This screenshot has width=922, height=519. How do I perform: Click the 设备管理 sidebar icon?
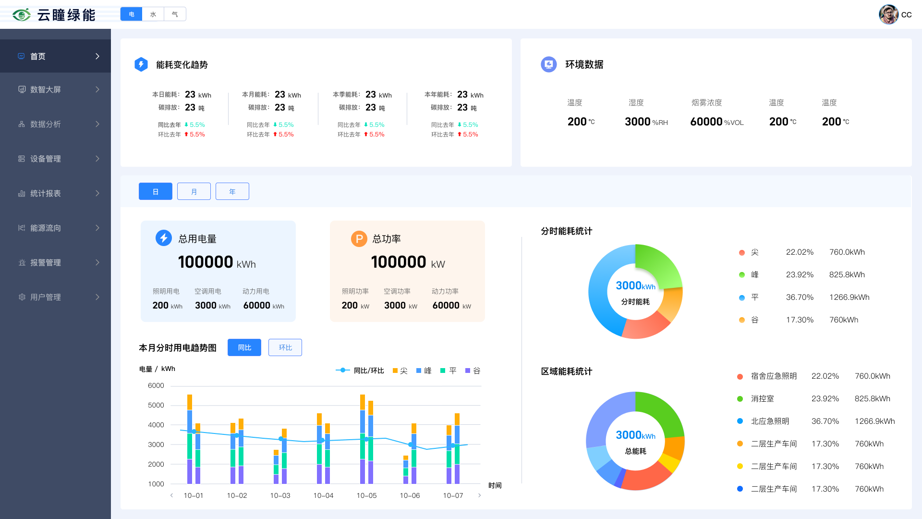tap(22, 159)
